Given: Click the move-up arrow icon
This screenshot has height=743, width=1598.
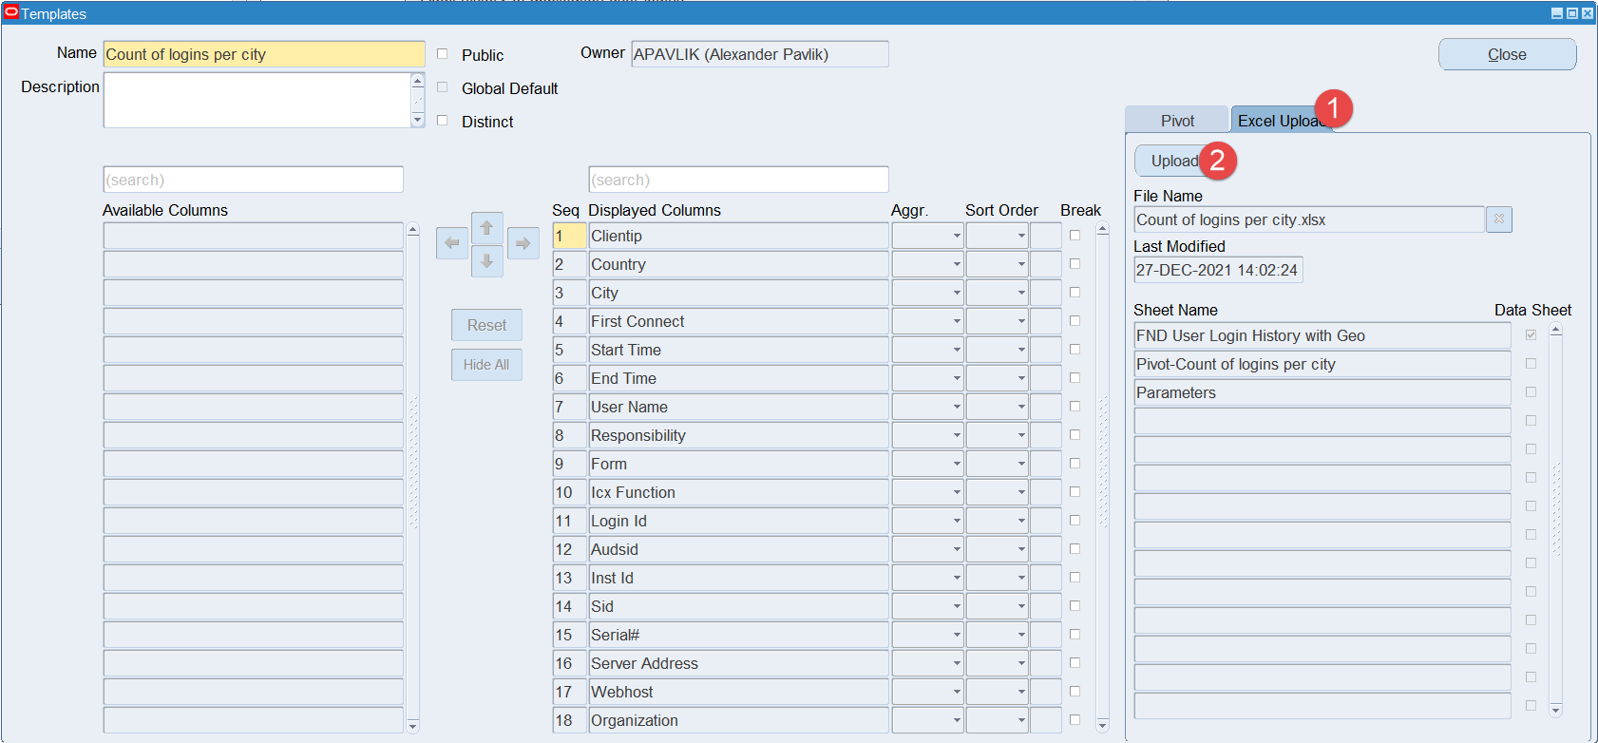Looking at the screenshot, I should [x=487, y=228].
